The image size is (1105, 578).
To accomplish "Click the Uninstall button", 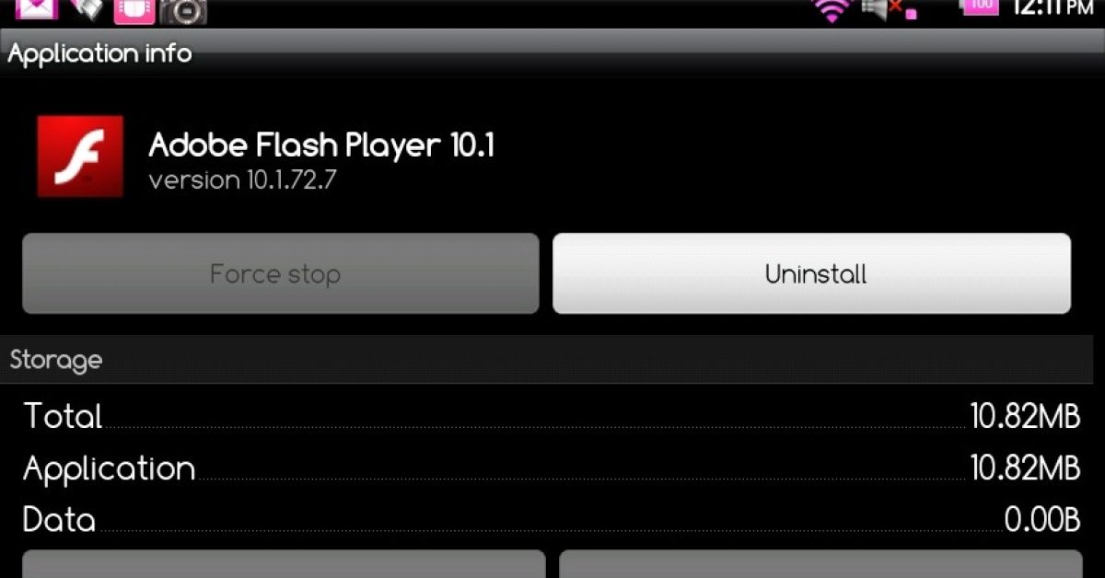I will point(811,273).
